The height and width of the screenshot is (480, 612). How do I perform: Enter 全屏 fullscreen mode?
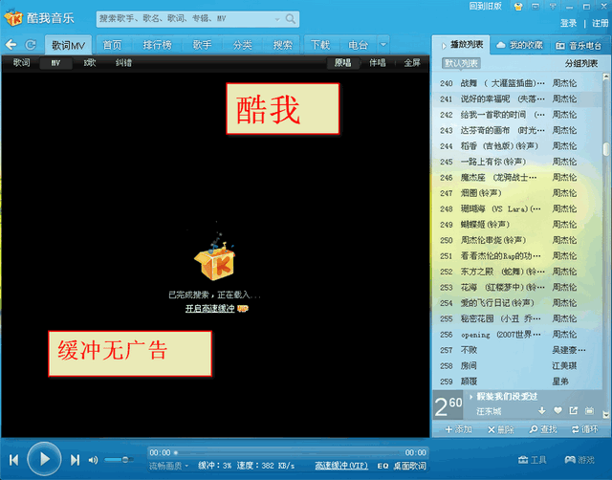(412, 63)
